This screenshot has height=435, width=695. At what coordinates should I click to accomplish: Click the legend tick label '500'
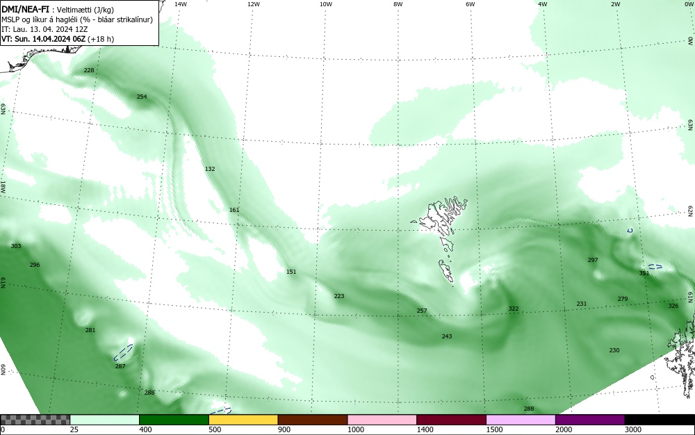pyautogui.click(x=215, y=429)
